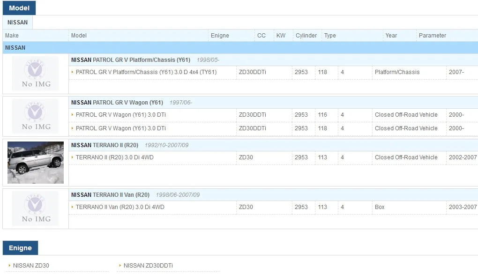Click NISSAN TERRANO II Van (R20) heading
Viewport: 478px width, 276px height.
click(x=110, y=195)
